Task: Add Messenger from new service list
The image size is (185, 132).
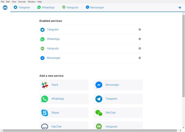Action: coord(118,85)
